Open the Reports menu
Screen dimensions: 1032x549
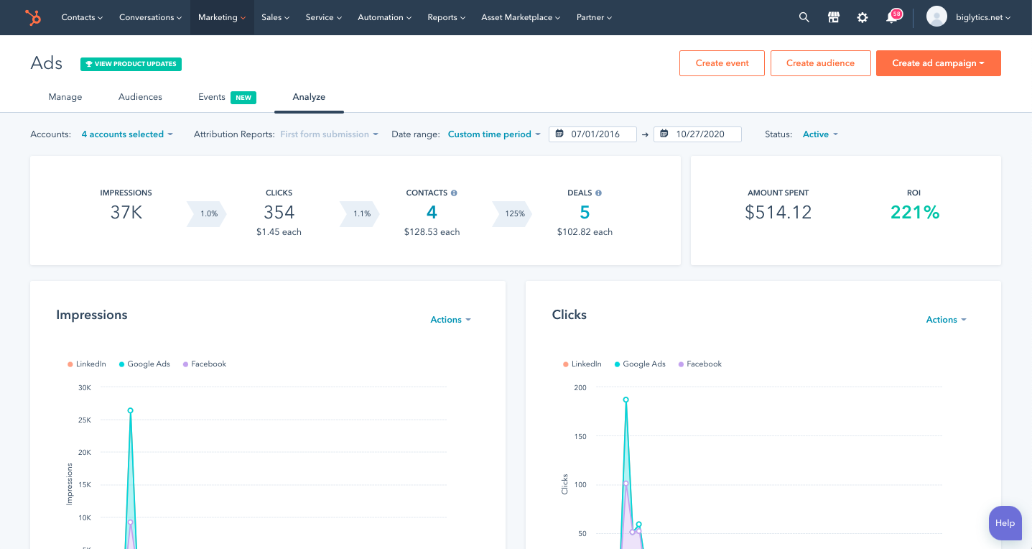pos(446,17)
